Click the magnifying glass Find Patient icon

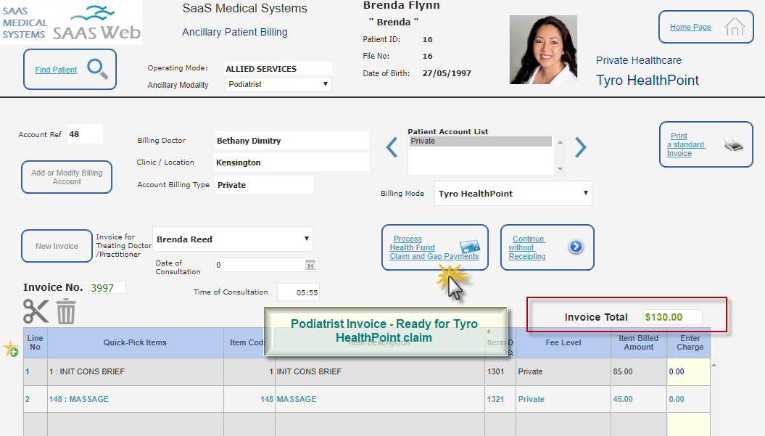pyautogui.click(x=98, y=69)
